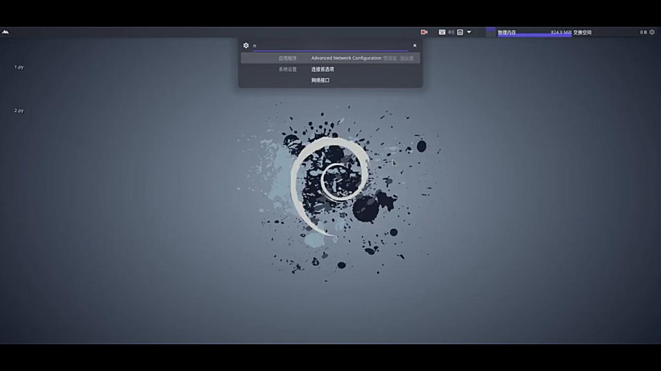Image resolution: width=661 pixels, height=371 pixels.
Task: Open system settings via the top-right gear icon
Action: (x=652, y=32)
